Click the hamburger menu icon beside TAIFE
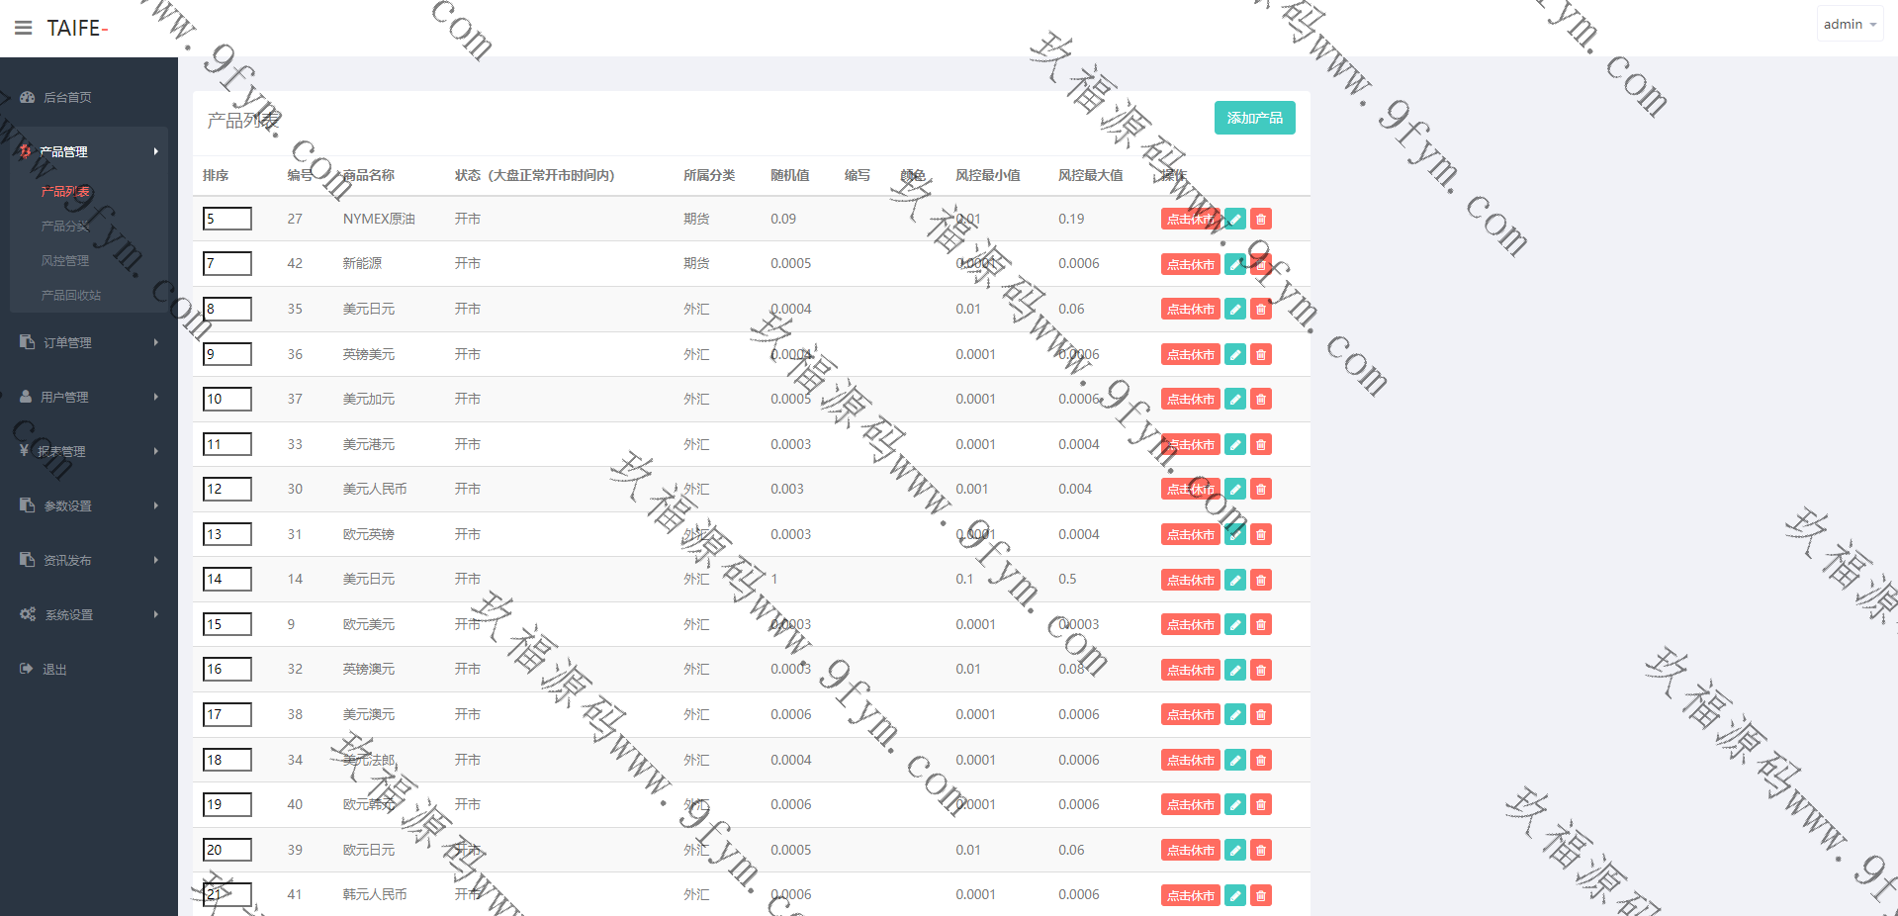The image size is (1898, 916). 23,28
